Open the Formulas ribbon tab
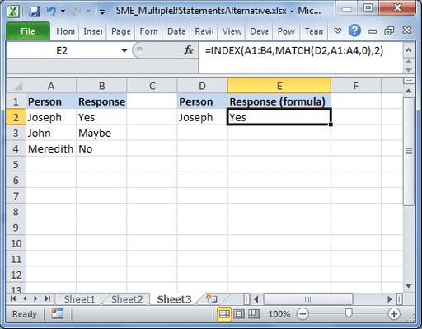Screen dimensions: 422x329 point(149,31)
